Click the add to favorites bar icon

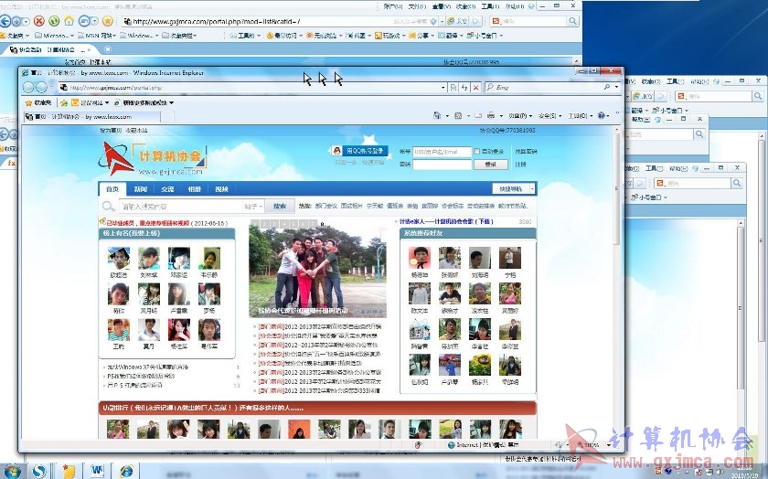[x=64, y=103]
